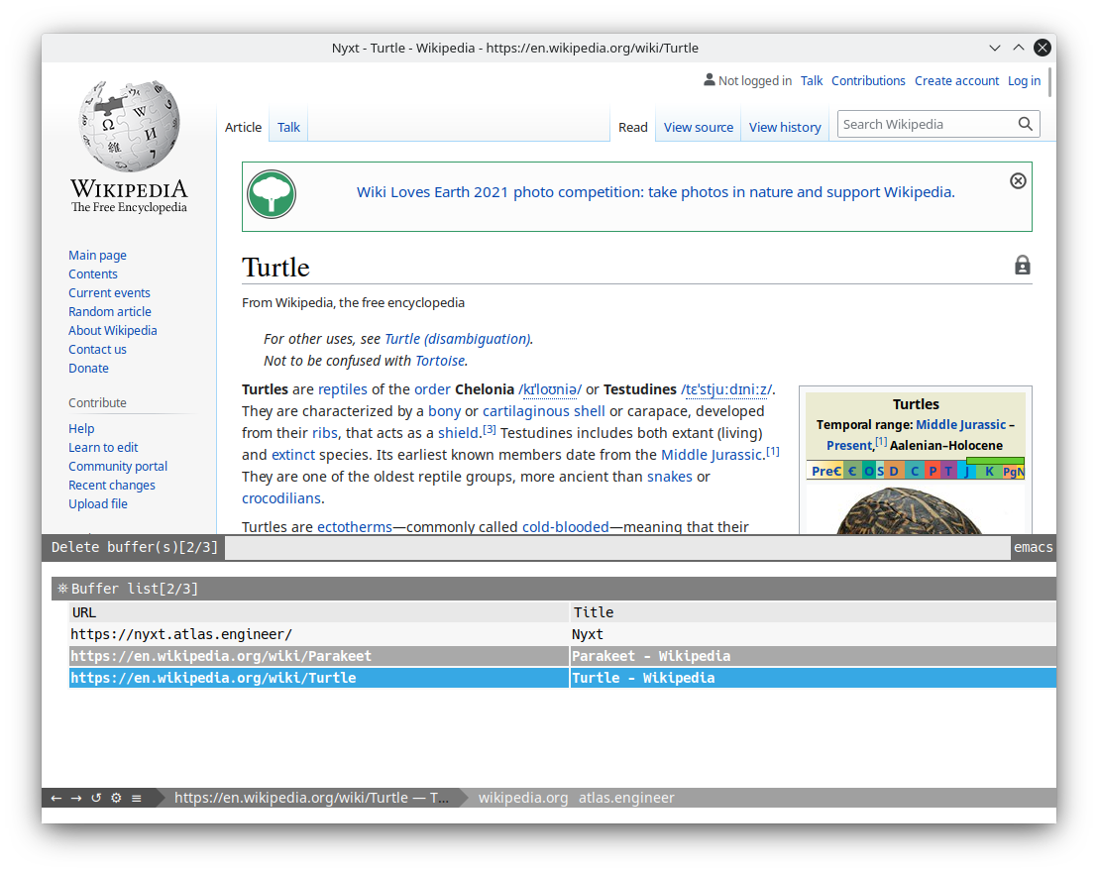1098x873 pixels.
Task: Select the Read tab
Action: point(633,128)
